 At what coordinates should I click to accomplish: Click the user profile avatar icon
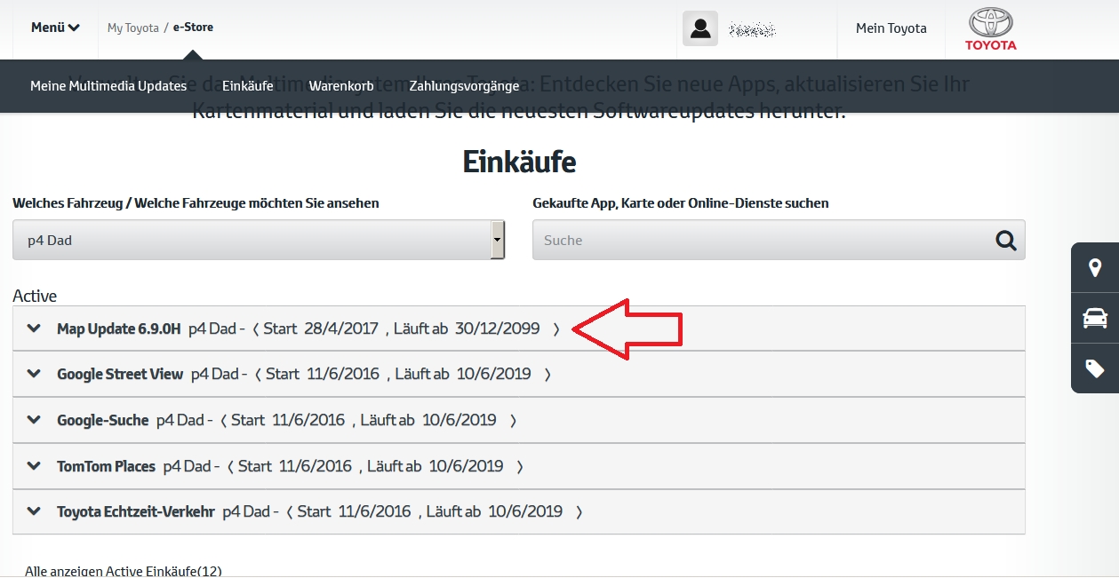coord(700,28)
